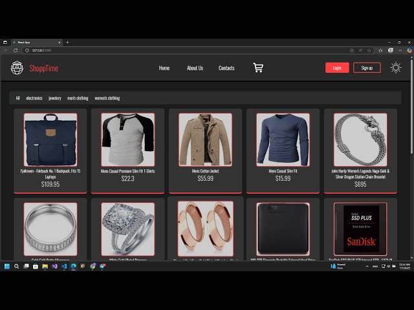
Task: Toggle light theme with the sun icon
Action: (395, 68)
